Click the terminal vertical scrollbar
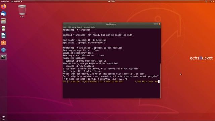 (161, 81)
